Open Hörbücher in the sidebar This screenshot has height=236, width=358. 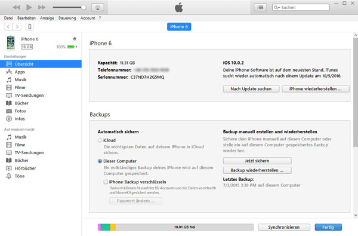[x=25, y=168]
